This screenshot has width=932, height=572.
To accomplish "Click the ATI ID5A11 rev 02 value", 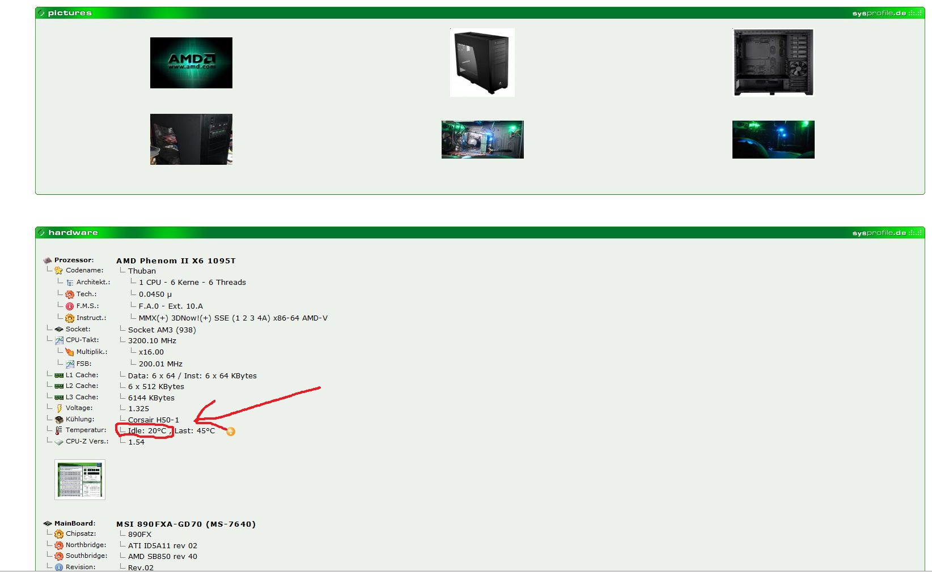I will tap(163, 546).
